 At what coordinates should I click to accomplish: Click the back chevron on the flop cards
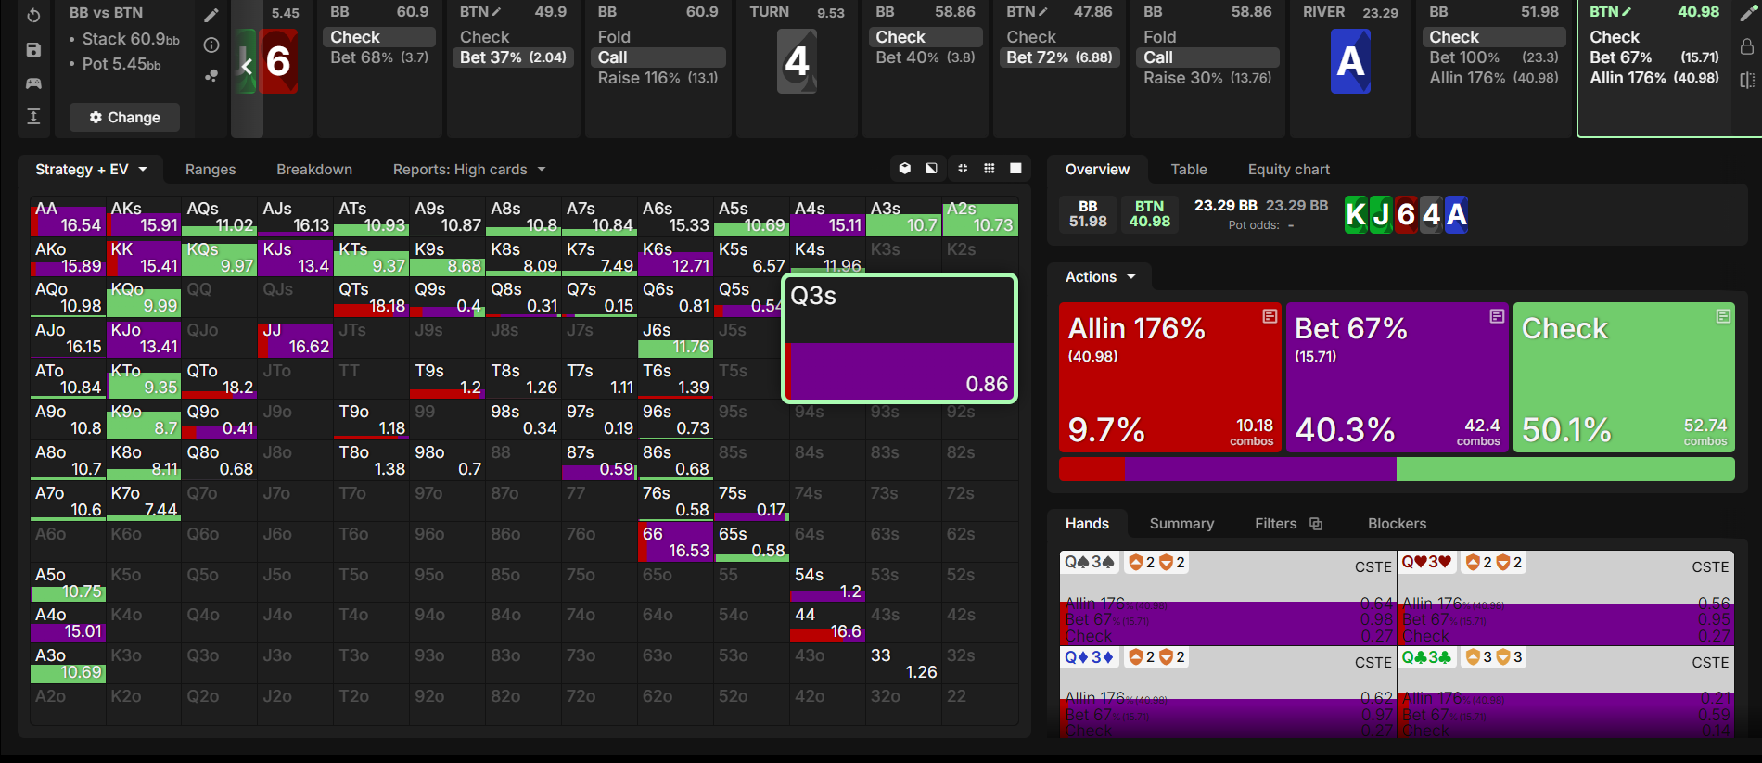(x=247, y=65)
